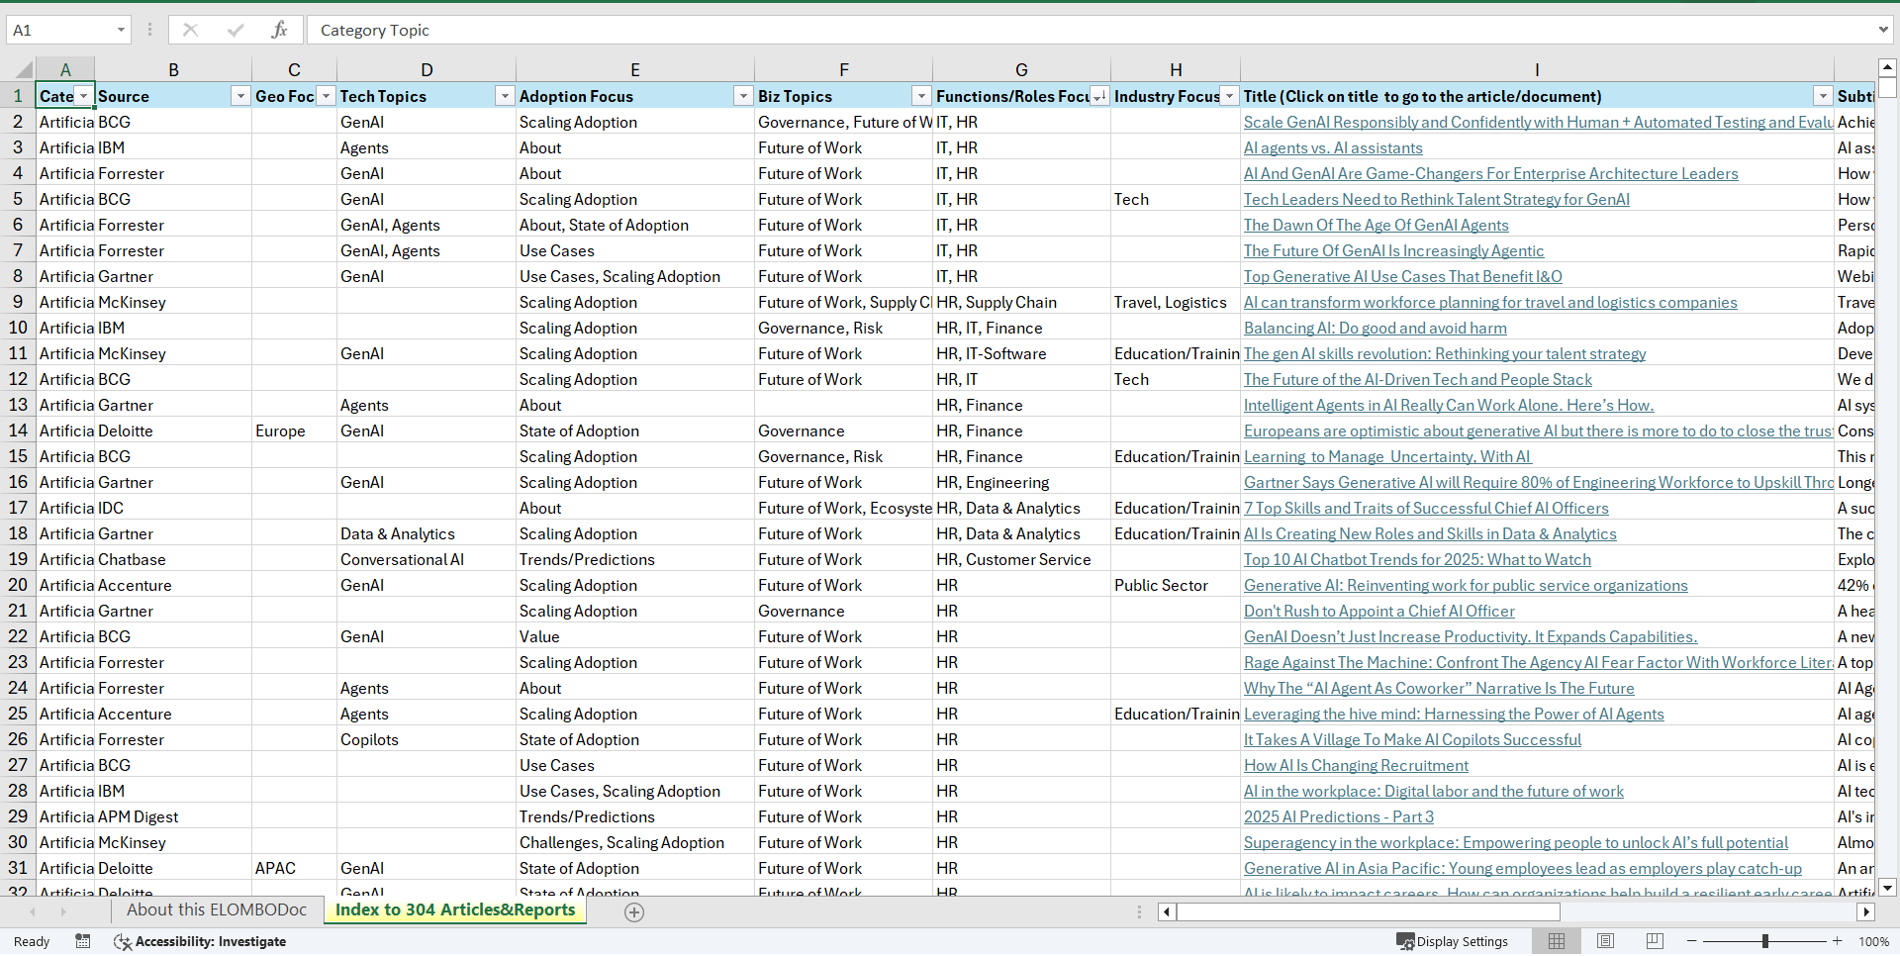
Task: Select the 'Value' Adoption Focus cell
Action: click(x=635, y=637)
